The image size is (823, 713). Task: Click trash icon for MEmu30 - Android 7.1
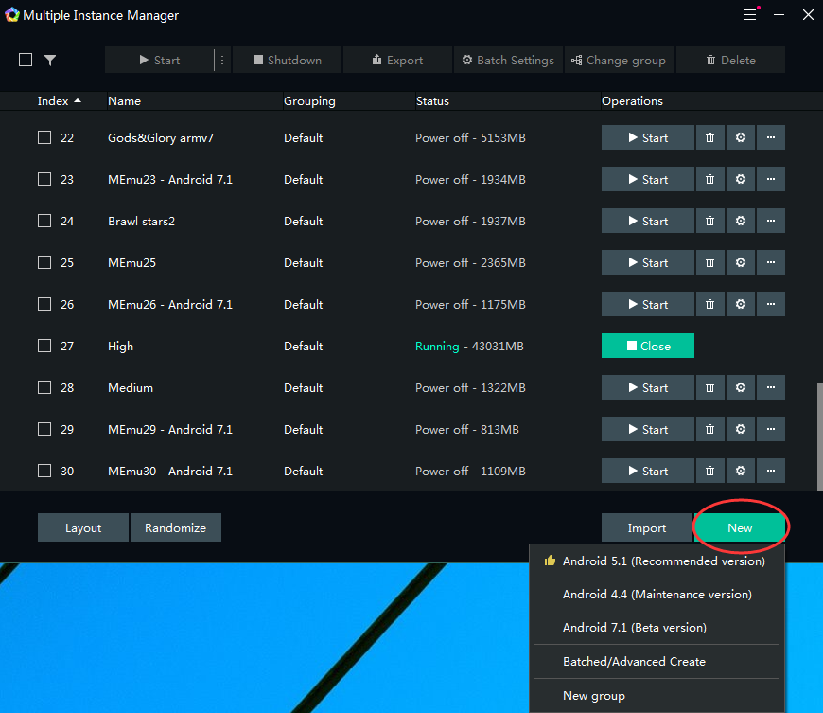click(709, 472)
